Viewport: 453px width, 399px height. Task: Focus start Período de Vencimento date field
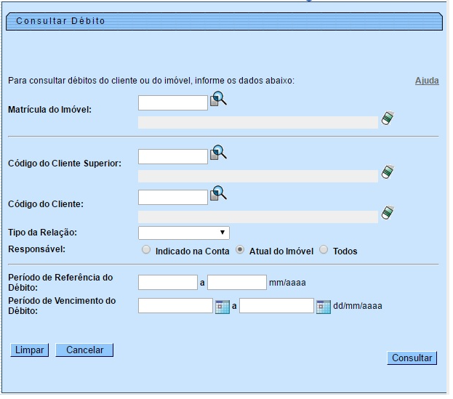pos(177,307)
